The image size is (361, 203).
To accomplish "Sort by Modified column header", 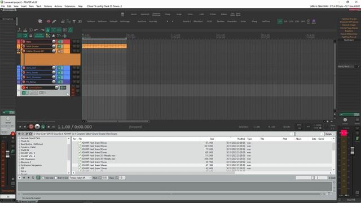I will (x=241, y=139).
